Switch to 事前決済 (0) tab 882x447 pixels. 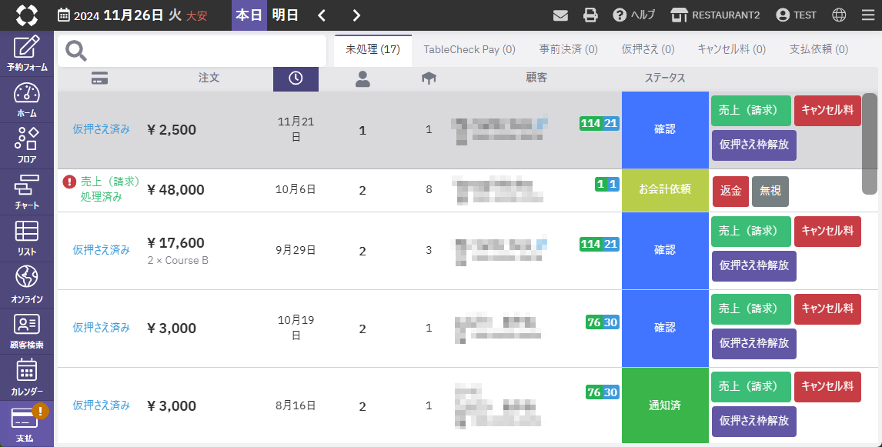coord(568,49)
